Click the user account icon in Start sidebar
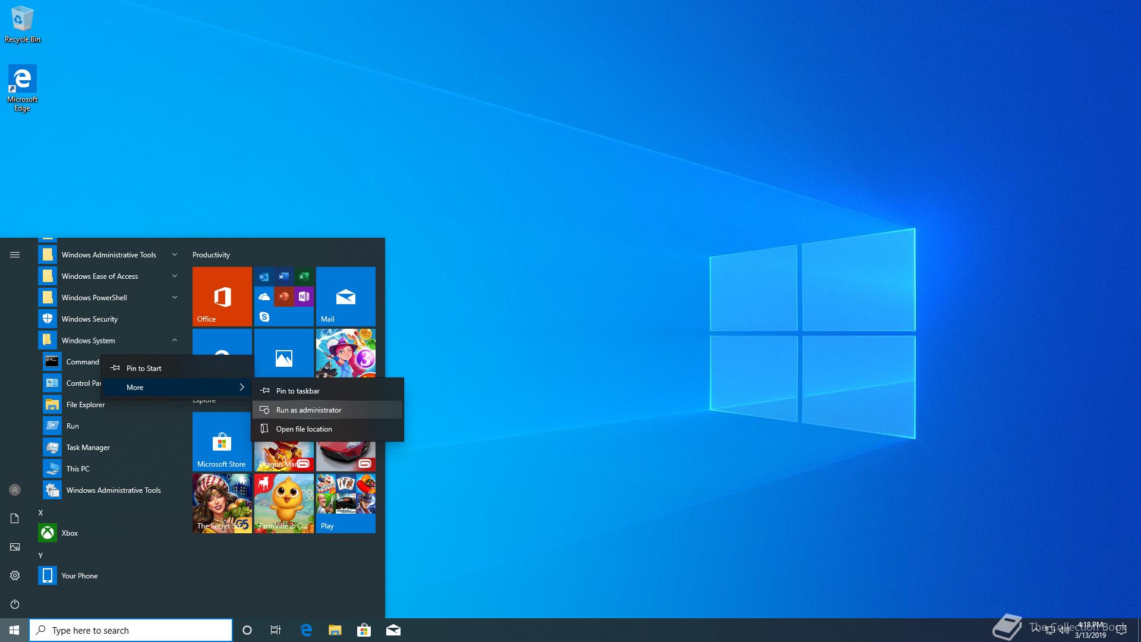The width and height of the screenshot is (1141, 642). click(x=15, y=490)
